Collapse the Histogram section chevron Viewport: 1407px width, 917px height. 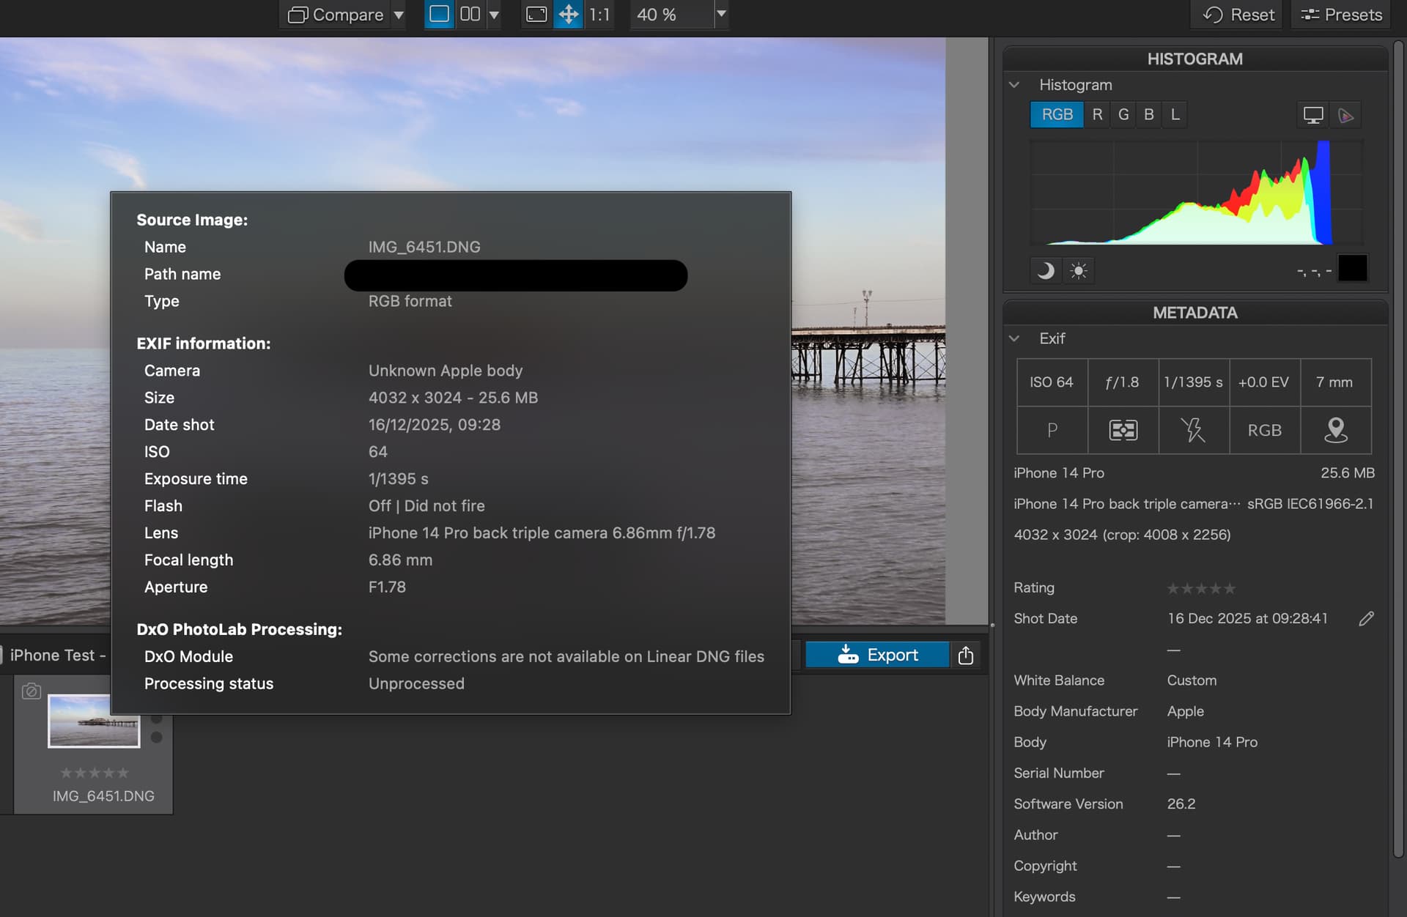point(1014,85)
